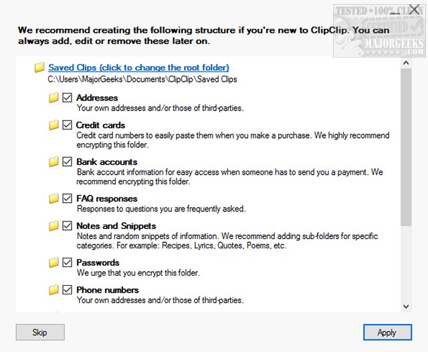
Task: Select the Notes and Snippets label
Action: point(116,226)
